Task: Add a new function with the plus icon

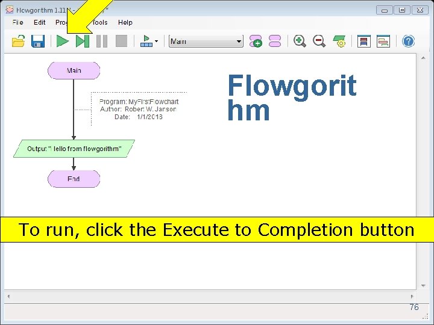Action: 256,42
